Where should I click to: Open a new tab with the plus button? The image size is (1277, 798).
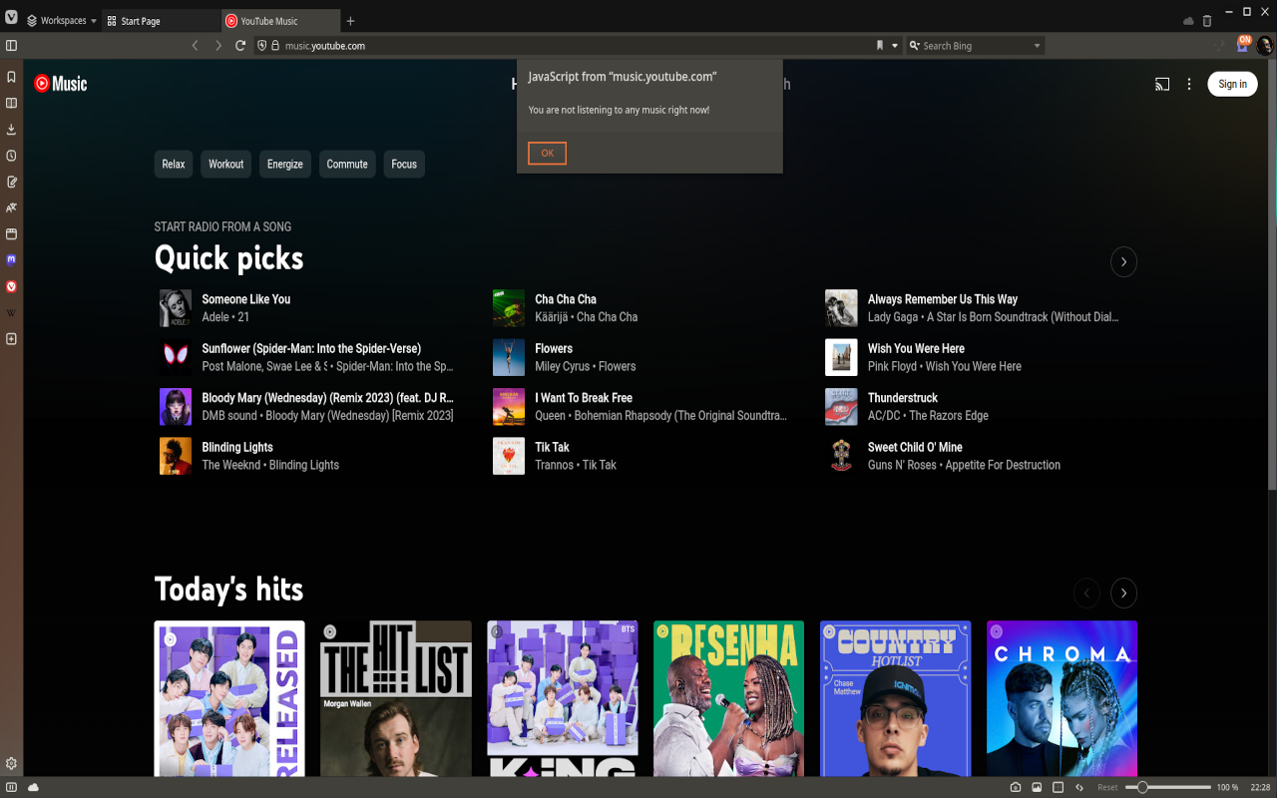click(350, 21)
